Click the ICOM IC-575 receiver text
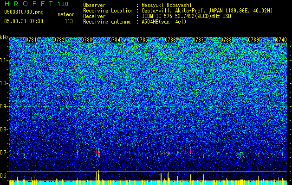Screen dimensions: 292x185 point(186,16)
